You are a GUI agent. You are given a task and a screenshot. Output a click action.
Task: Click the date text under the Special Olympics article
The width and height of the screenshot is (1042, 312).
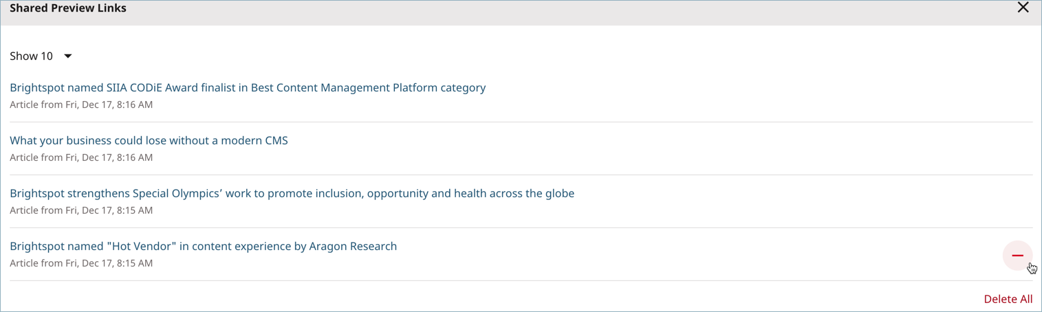click(81, 211)
